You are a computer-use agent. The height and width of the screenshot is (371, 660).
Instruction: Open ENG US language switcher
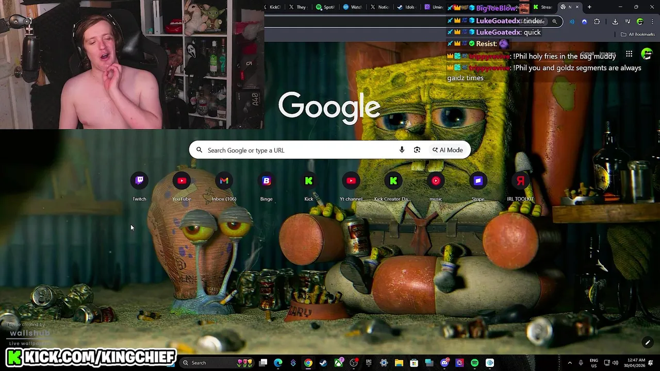pos(593,363)
